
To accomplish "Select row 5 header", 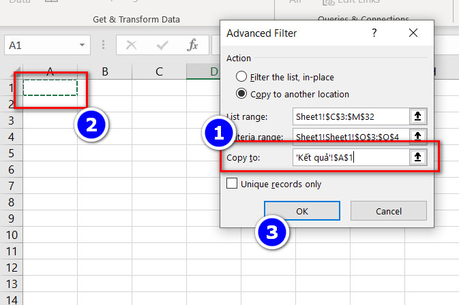I will (10, 153).
